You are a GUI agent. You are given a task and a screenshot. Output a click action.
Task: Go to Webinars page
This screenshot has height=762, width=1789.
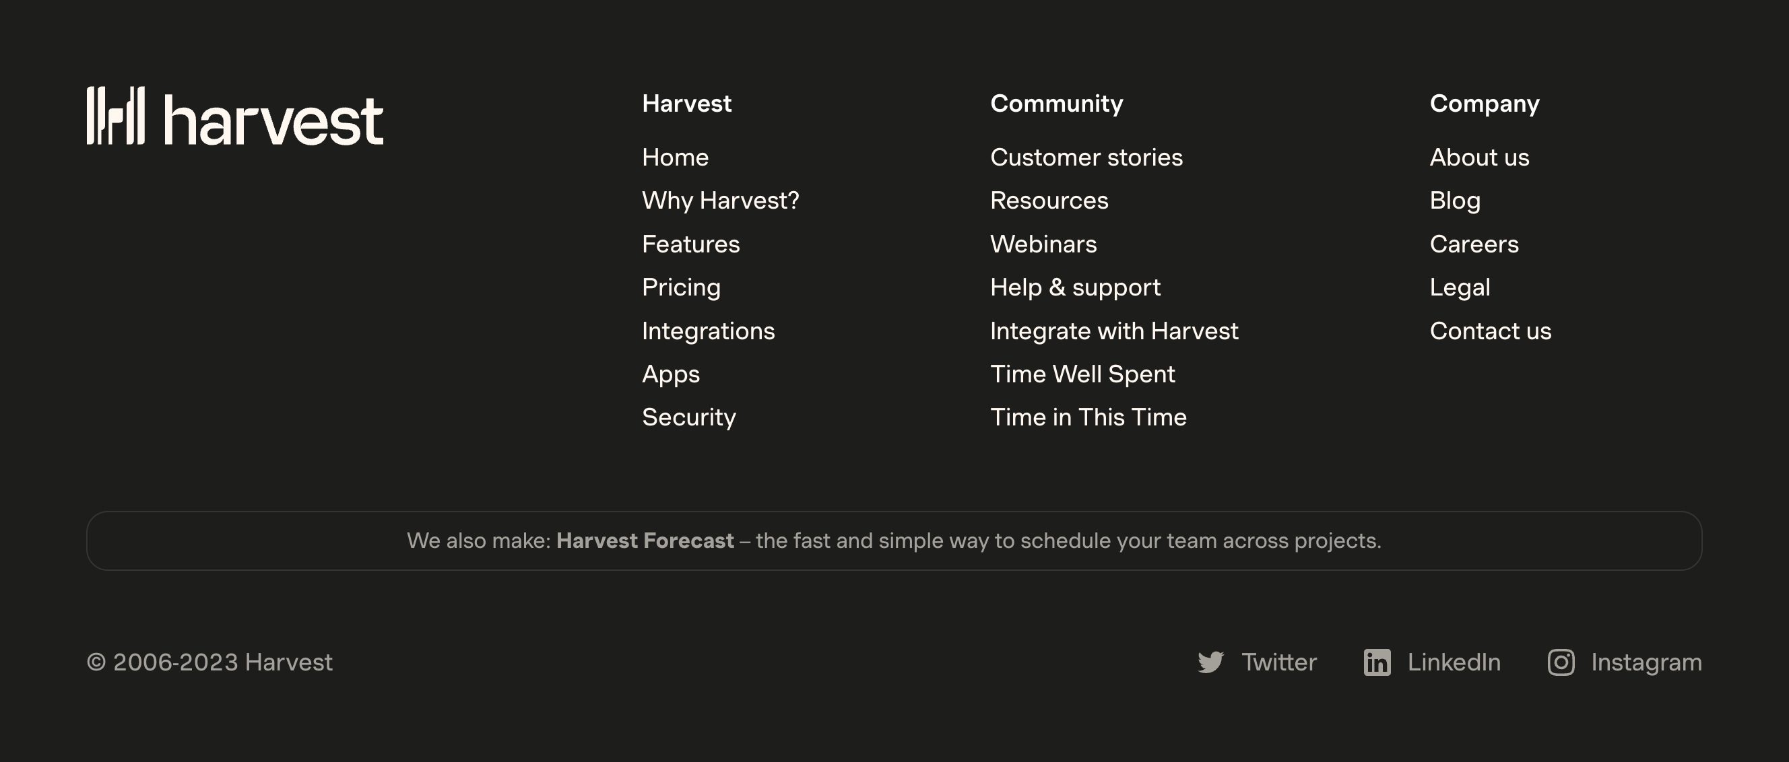[1043, 244]
